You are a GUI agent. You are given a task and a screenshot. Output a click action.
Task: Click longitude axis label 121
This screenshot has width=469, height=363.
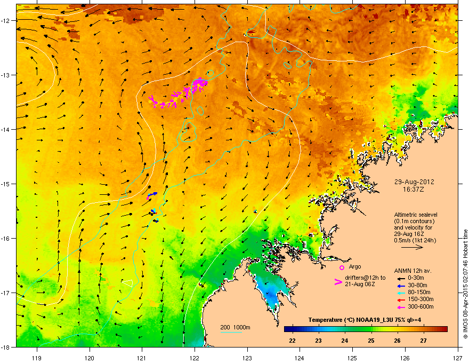click(x=142, y=358)
